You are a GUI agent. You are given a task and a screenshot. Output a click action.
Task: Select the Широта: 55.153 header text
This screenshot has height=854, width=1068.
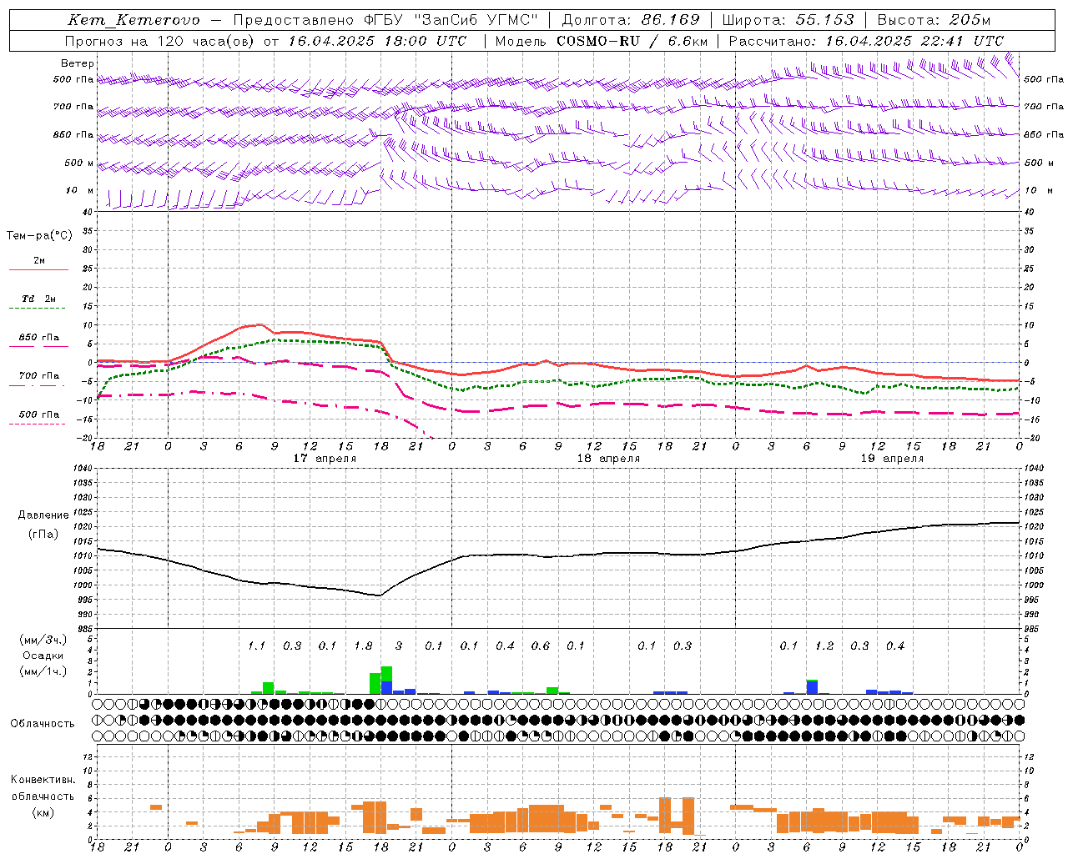click(x=788, y=20)
